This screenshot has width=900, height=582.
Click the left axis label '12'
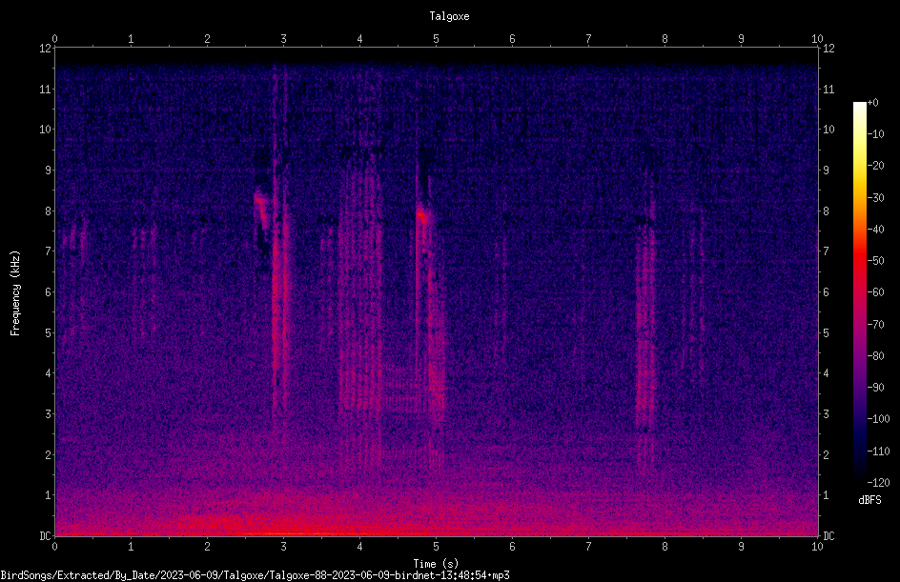[x=46, y=49]
